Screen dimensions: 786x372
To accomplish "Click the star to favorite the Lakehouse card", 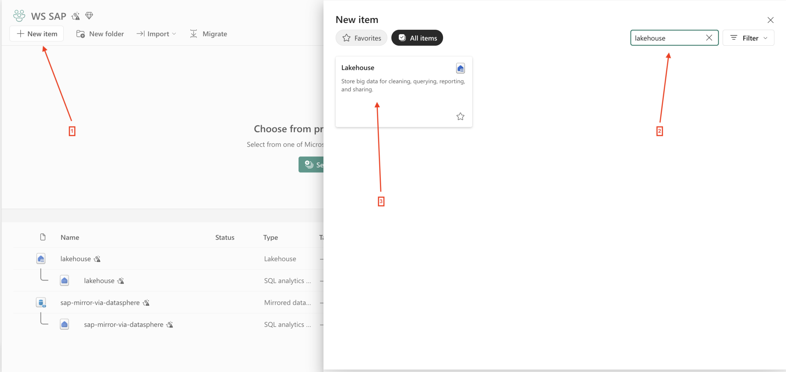I will pos(460,117).
